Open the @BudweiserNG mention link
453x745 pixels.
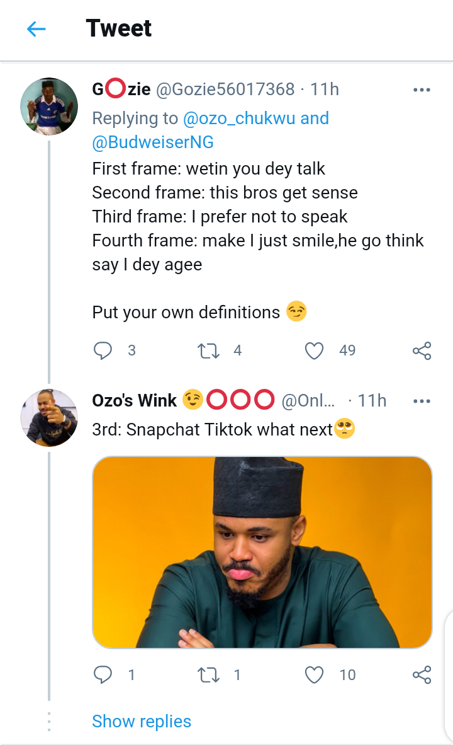click(153, 142)
